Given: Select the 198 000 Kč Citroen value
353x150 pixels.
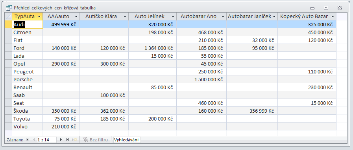Looking at the screenshot, I should point(152,32).
